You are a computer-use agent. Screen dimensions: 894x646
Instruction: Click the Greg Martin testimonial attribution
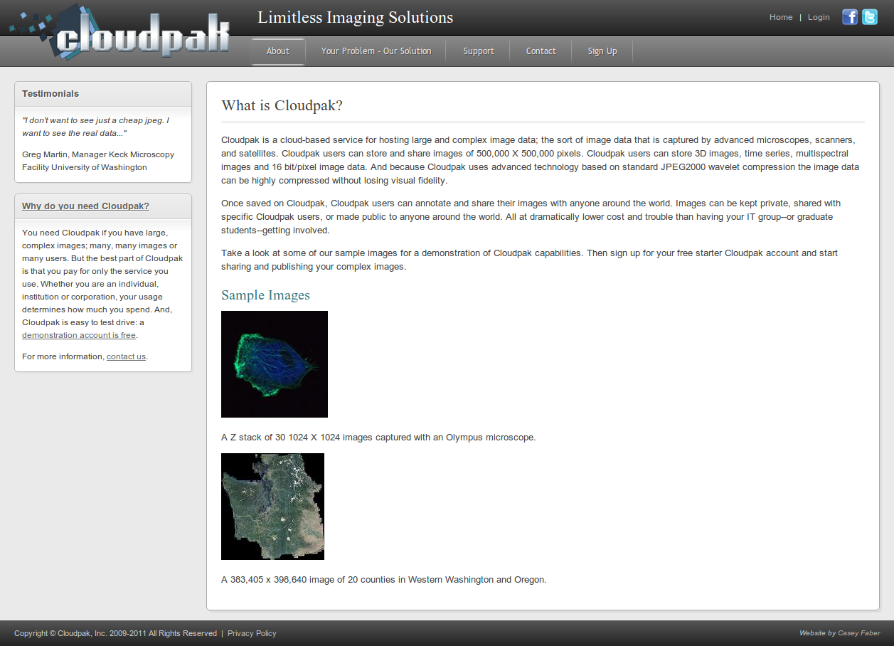coord(98,161)
